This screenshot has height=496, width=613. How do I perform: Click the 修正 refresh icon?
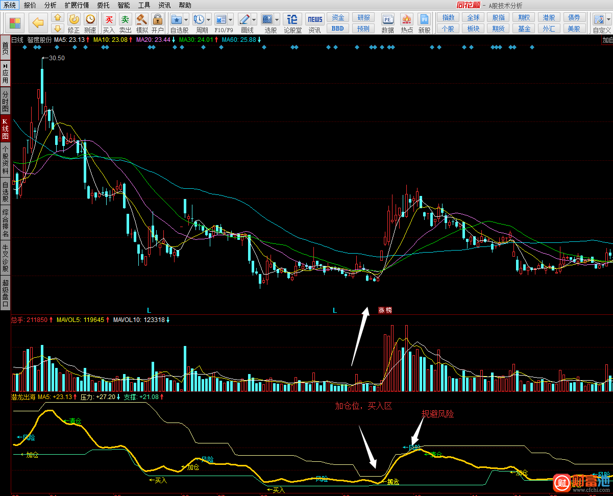point(74,19)
